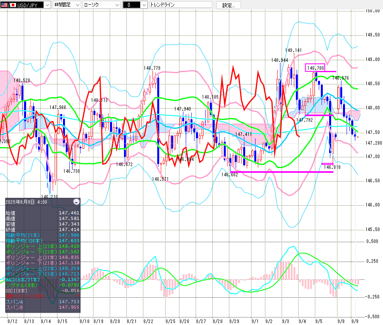The height and width of the screenshot is (325, 383).
Task: Select the ボリンジャー 下(21本) 147.562 row
Action: (x=42, y=252)
